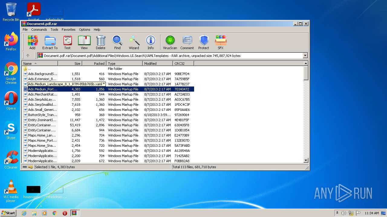Select the parent folder '..' row
The image size is (387, 217).
point(108,69)
